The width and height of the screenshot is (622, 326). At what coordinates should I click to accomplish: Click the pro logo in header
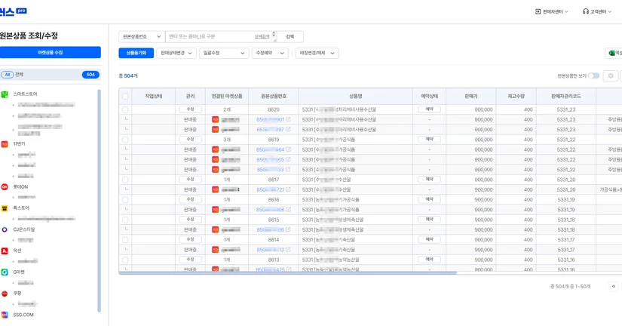22,11
